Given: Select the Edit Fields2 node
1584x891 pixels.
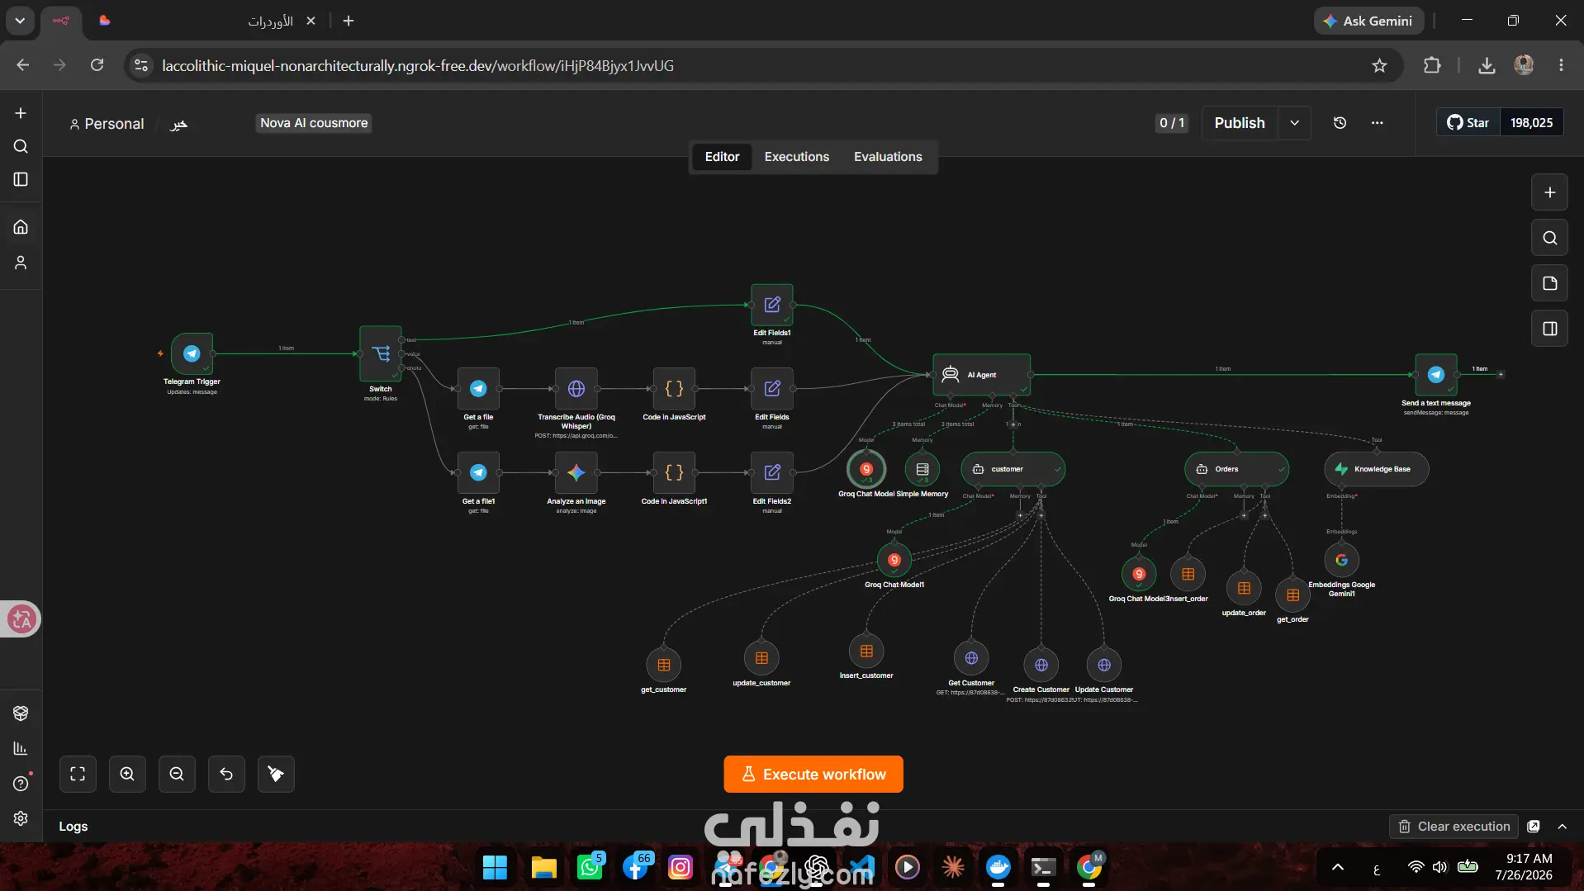Looking at the screenshot, I should [x=772, y=472].
